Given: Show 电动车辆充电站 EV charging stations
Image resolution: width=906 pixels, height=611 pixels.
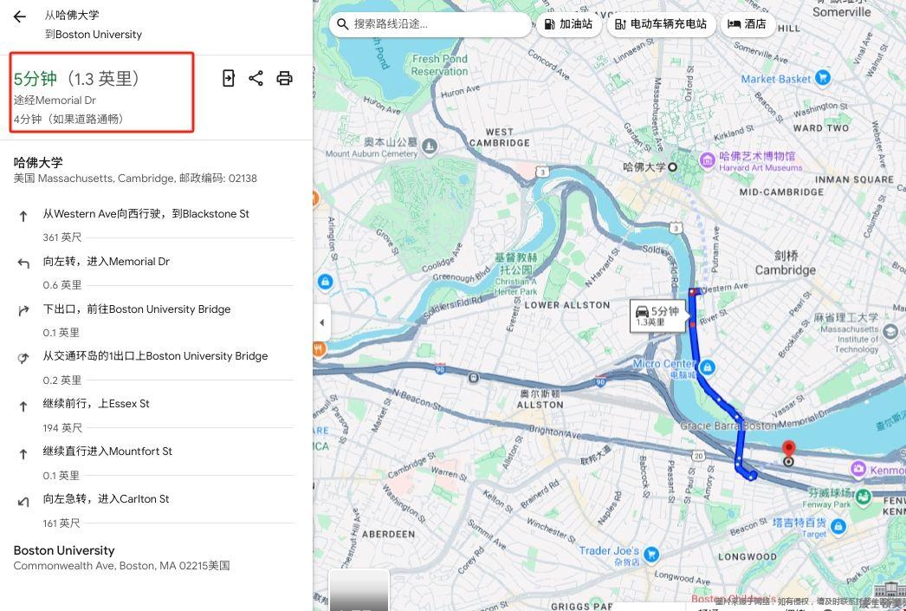Looking at the screenshot, I should coord(660,24).
